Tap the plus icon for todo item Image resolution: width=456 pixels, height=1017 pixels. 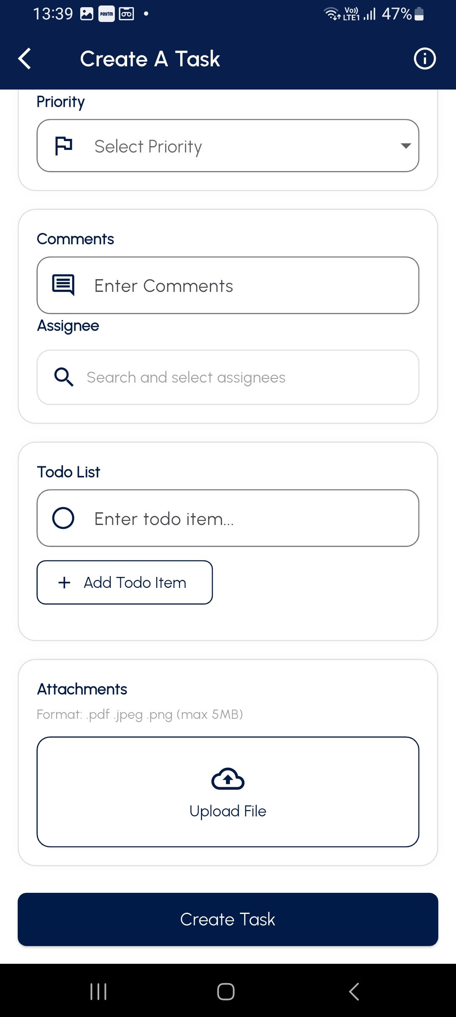coord(64,582)
